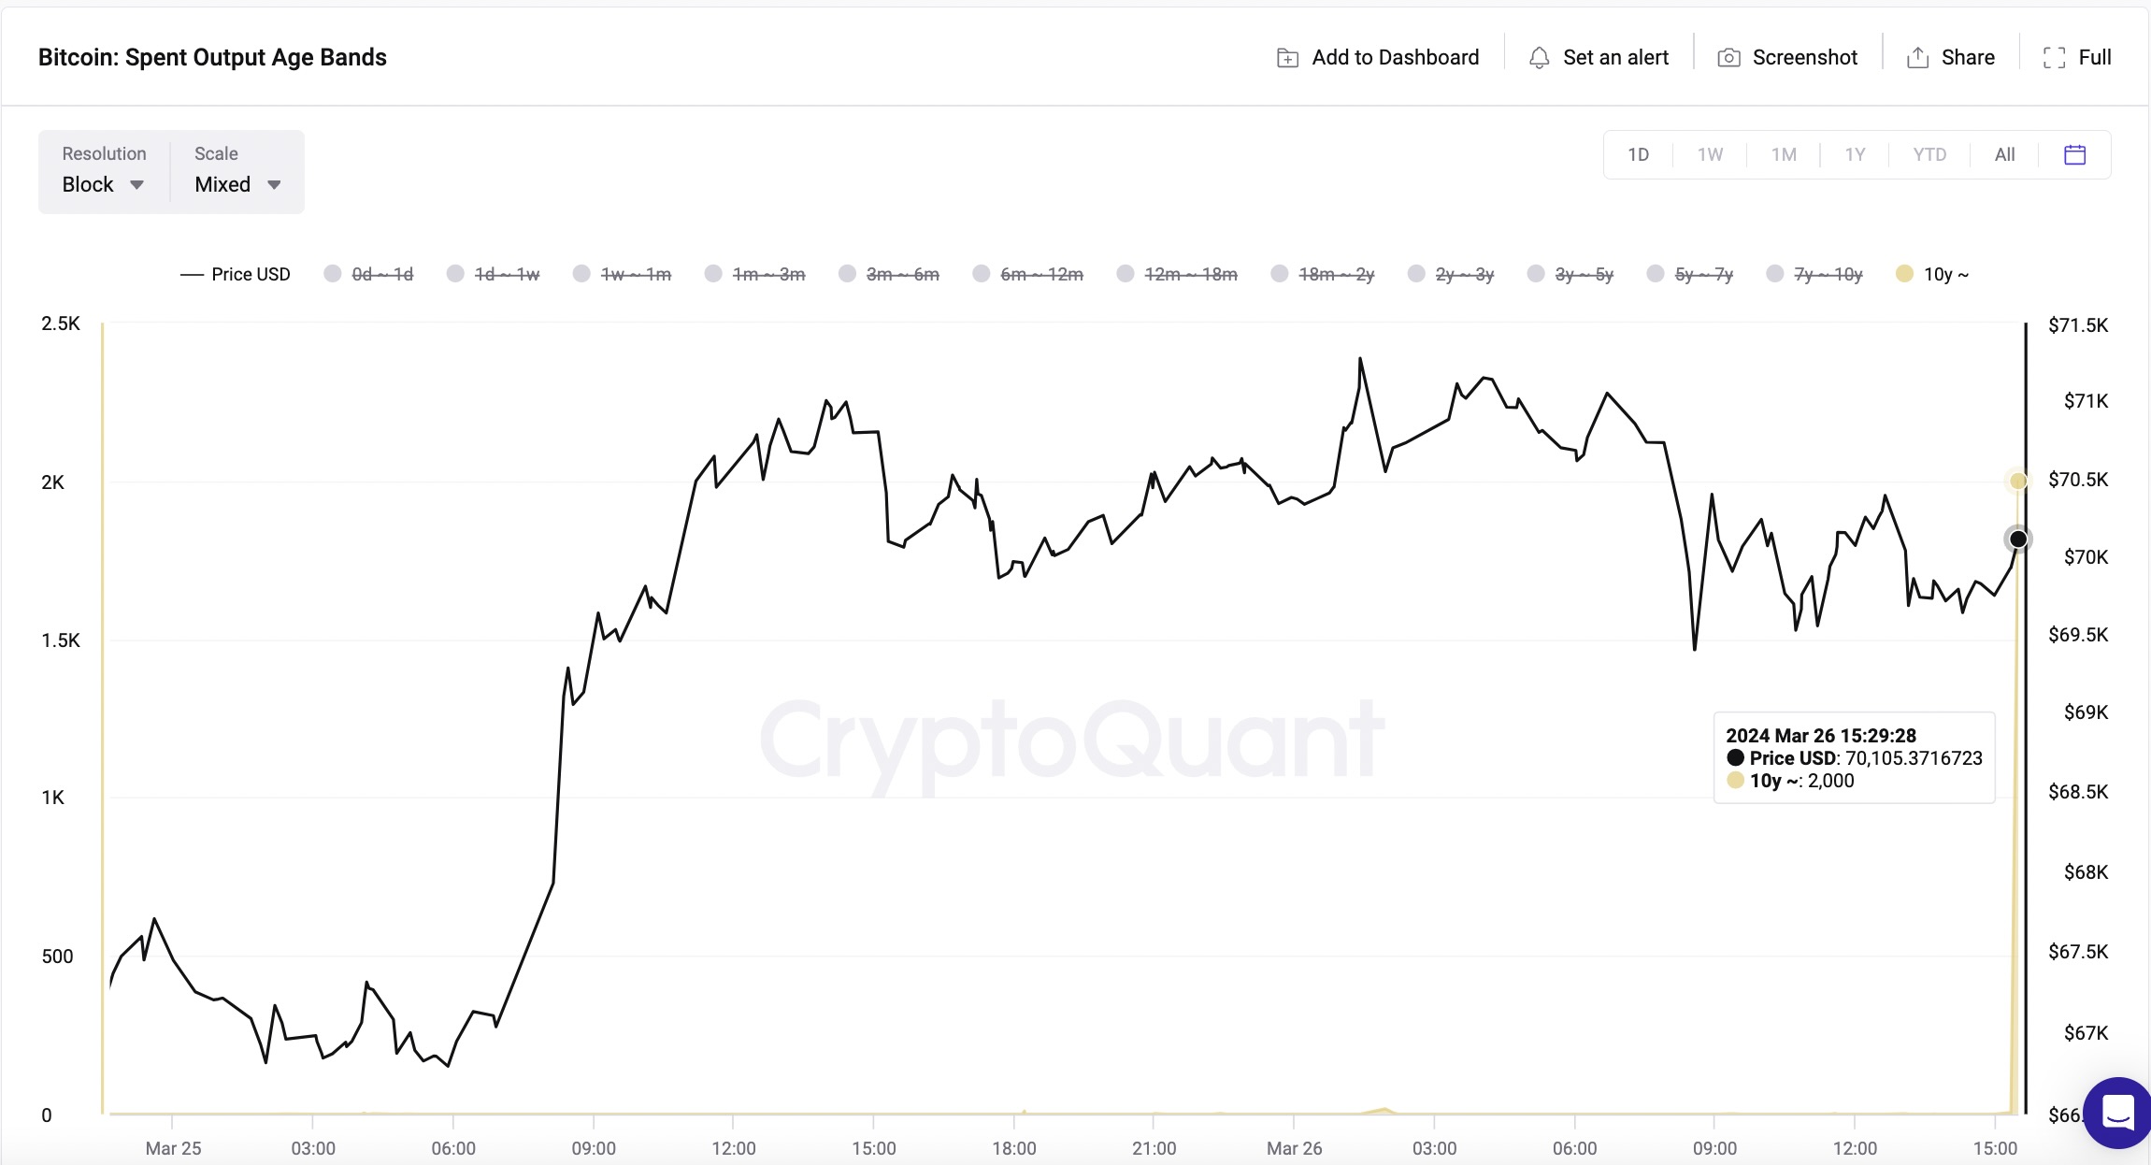
Task: Select the All time range tab
Action: pyautogui.click(x=2004, y=154)
